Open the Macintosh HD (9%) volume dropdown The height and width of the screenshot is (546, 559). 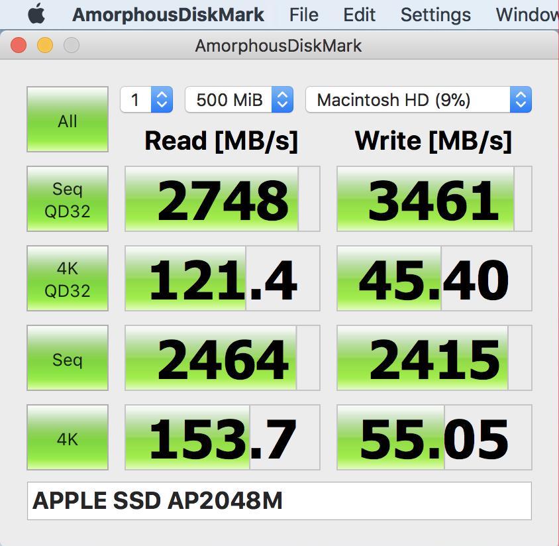pos(419,99)
